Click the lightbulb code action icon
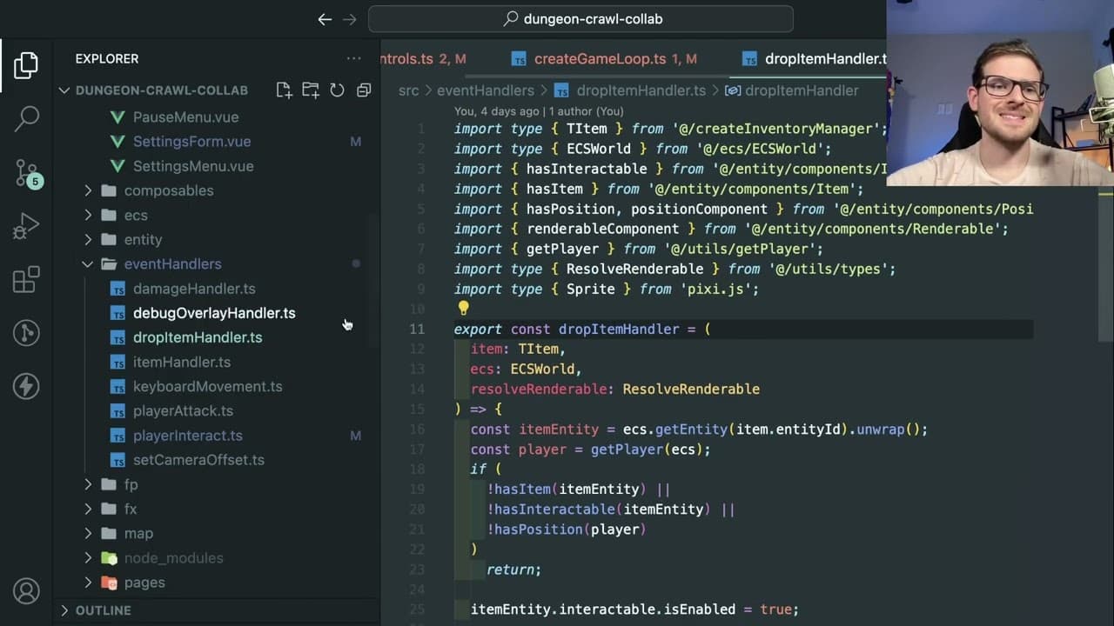The image size is (1114, 626). (463, 308)
